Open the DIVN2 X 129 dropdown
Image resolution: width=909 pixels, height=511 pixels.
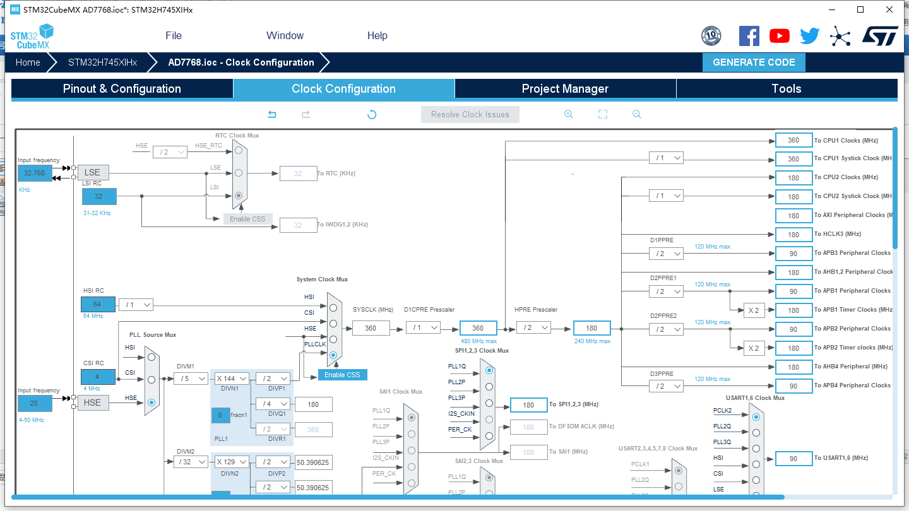(x=232, y=462)
